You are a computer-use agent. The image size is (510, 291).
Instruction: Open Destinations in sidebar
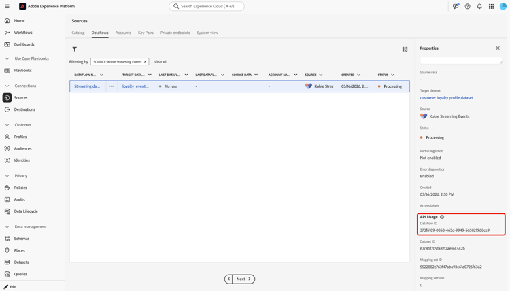point(24,109)
